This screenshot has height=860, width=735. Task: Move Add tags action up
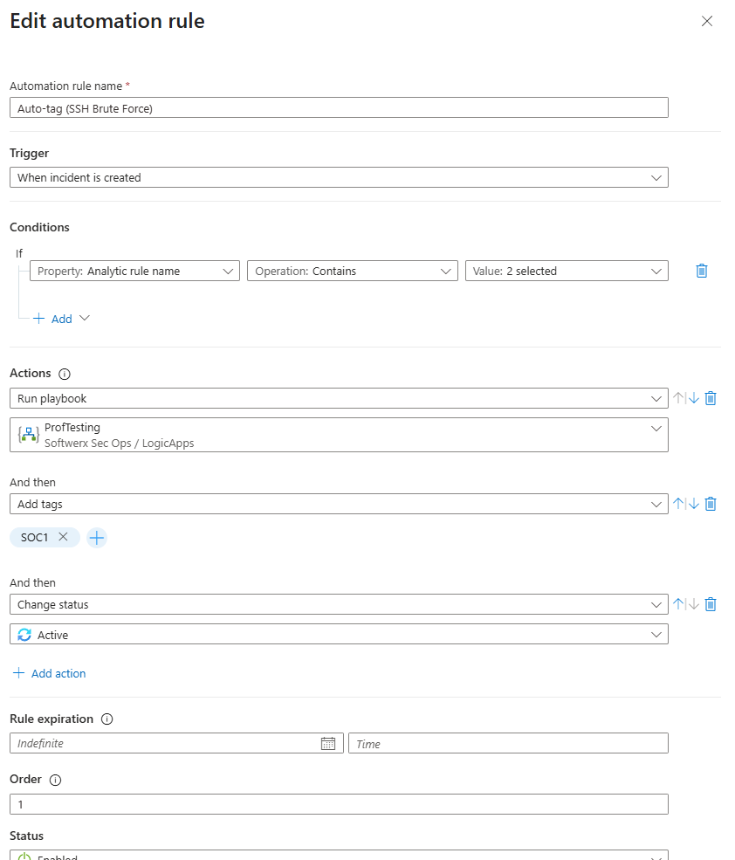click(678, 504)
